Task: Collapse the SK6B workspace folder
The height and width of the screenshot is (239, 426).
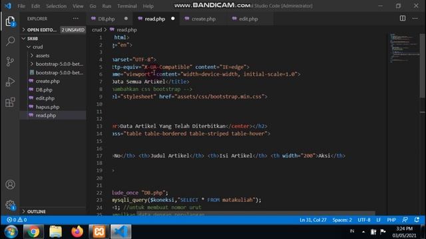Action: (x=53, y=39)
